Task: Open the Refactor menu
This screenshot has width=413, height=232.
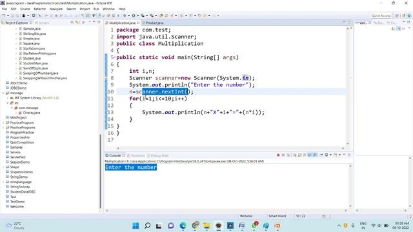Action: (x=40, y=9)
